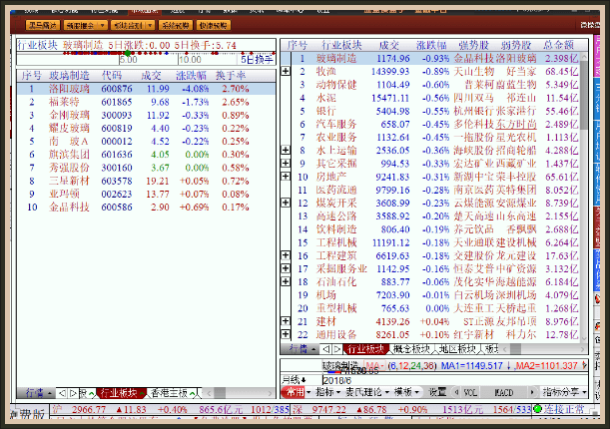This screenshot has width=610, height=429.
Task: Switch to the 地区板块 tab
Action: tap(457, 349)
